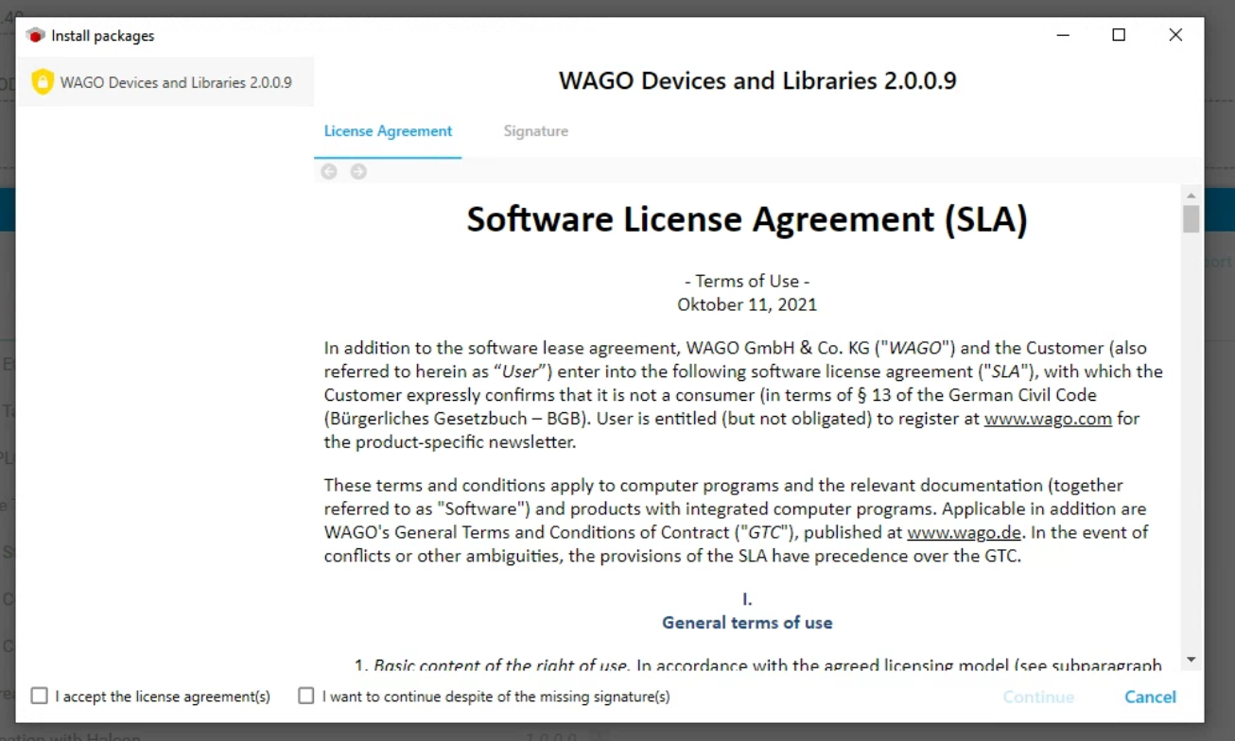Click the scrollbar down arrow in license viewer
Screen dimensions: 1235x741
1191,659
